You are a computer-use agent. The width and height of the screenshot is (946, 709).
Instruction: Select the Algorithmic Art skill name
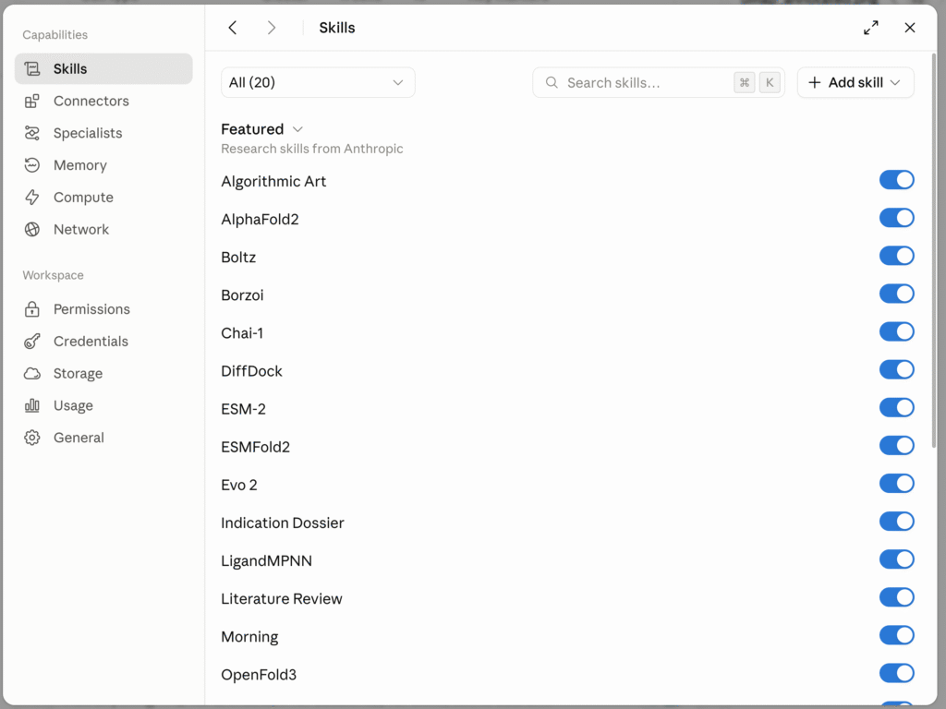pos(273,182)
